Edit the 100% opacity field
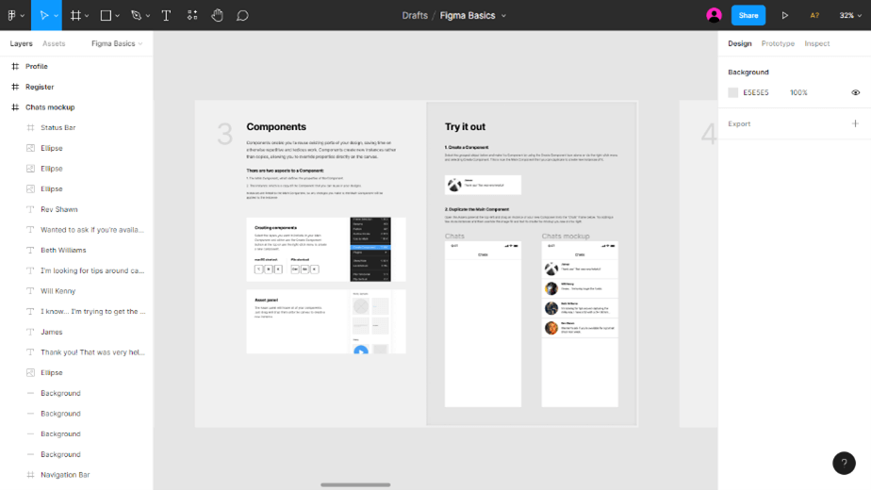This screenshot has width=871, height=490. tap(798, 92)
